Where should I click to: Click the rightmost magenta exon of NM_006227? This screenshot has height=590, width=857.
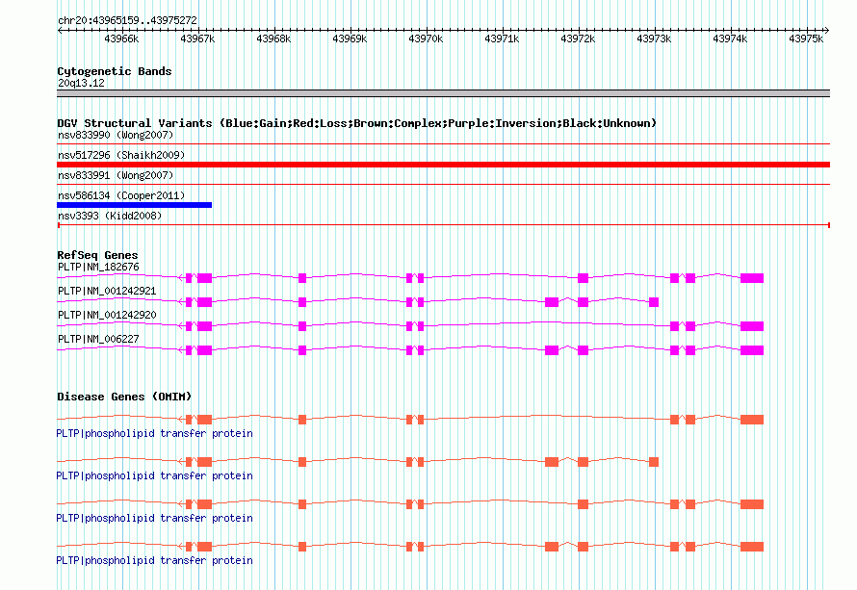coord(752,350)
